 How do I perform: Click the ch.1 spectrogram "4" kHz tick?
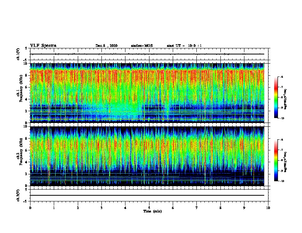pos(27,99)
